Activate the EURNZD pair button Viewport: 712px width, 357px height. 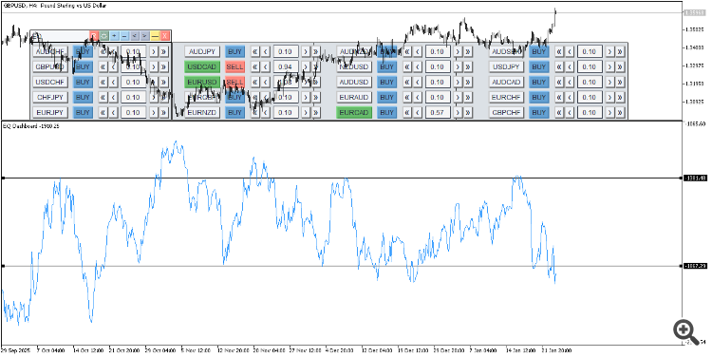click(202, 112)
